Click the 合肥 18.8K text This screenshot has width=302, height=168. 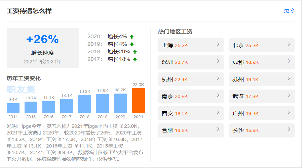[175, 130]
